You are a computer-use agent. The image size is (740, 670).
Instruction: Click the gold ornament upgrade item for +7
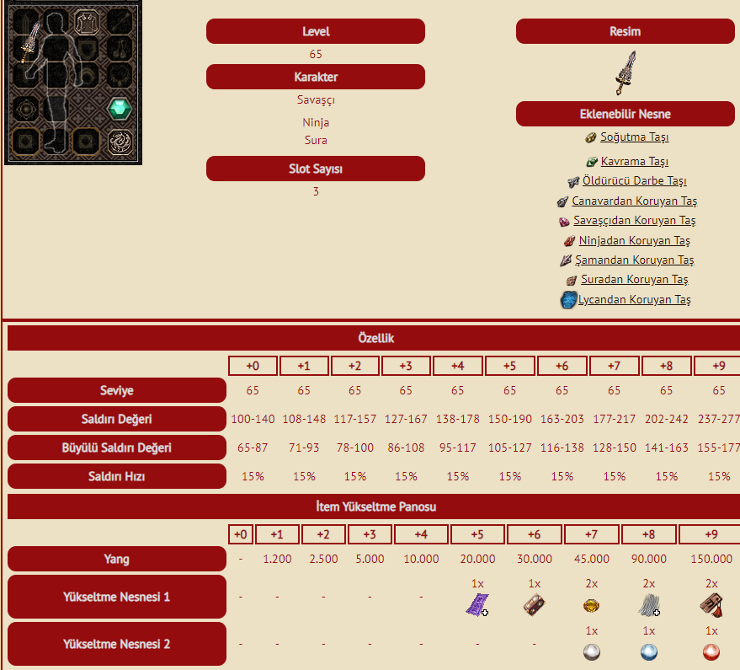(x=591, y=606)
